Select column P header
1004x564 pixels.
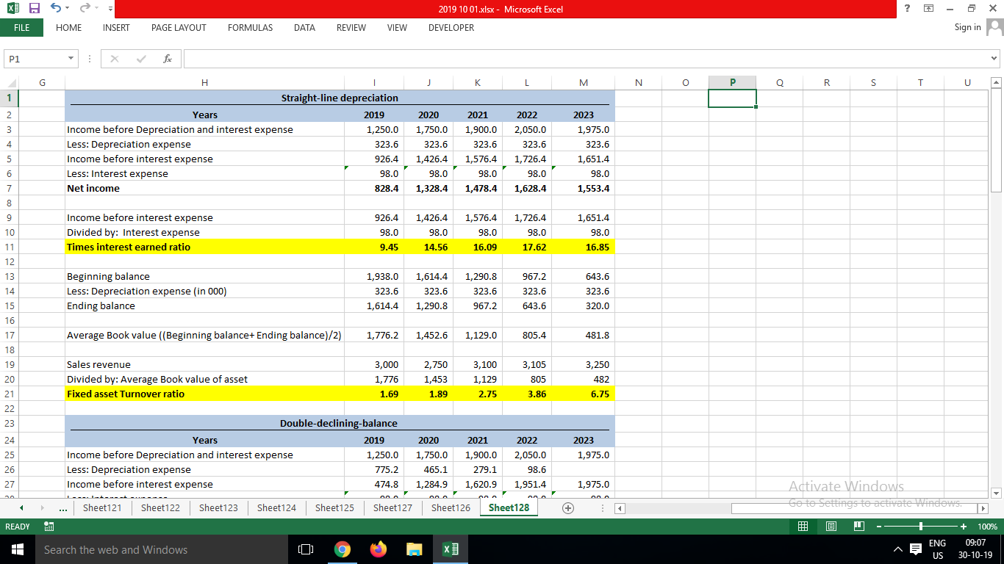[x=732, y=83]
